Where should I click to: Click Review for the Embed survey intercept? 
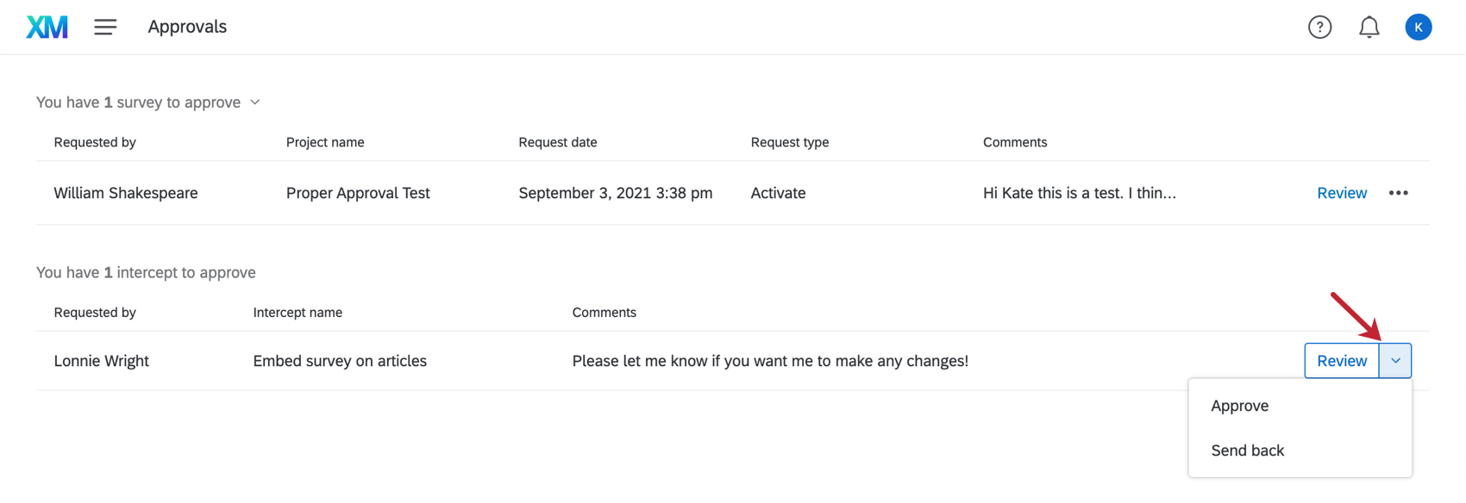(x=1342, y=361)
